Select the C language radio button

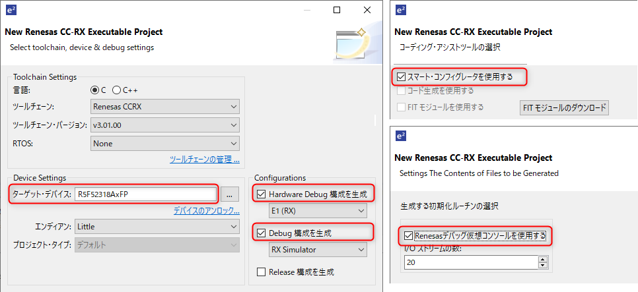point(94,90)
